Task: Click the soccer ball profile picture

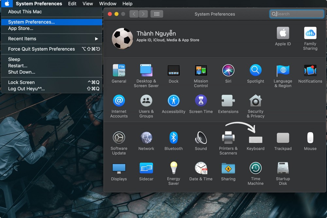Action: tap(122, 38)
